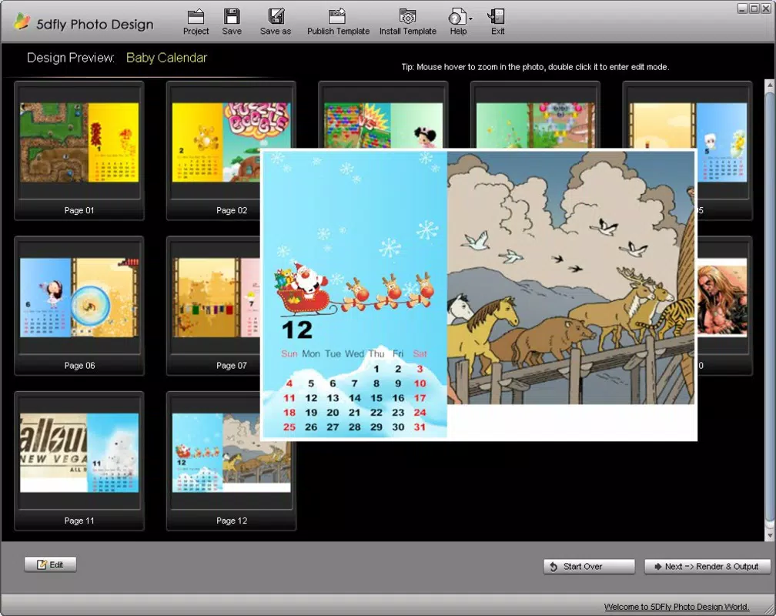The image size is (776, 616).
Task: Open the Publish Template tool
Action: pyautogui.click(x=338, y=22)
